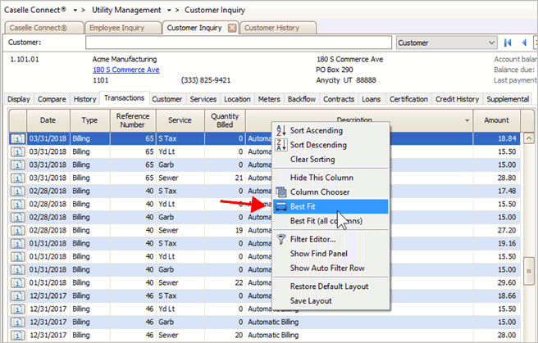Open info icon for 01/31/2018 S Tax row
The image size is (538, 343).
17,243
